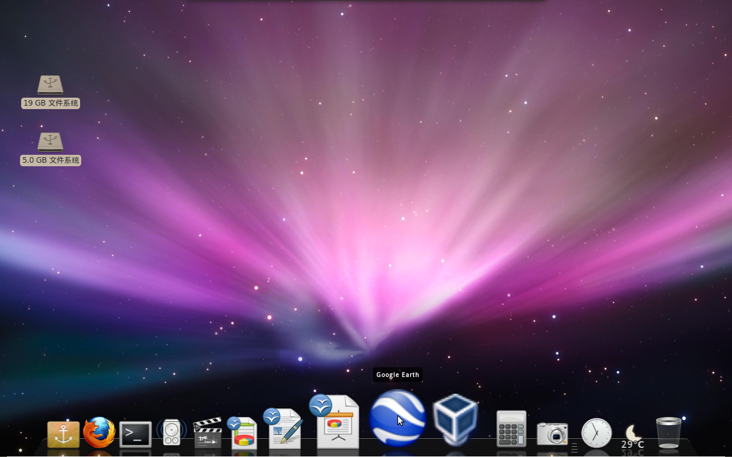The height and width of the screenshot is (457, 732).
Task: Click the '19 GB 文件系统' label
Action: point(50,103)
